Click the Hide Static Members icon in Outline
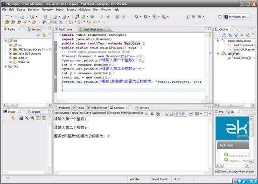258x184 pixels. [x=236, y=35]
